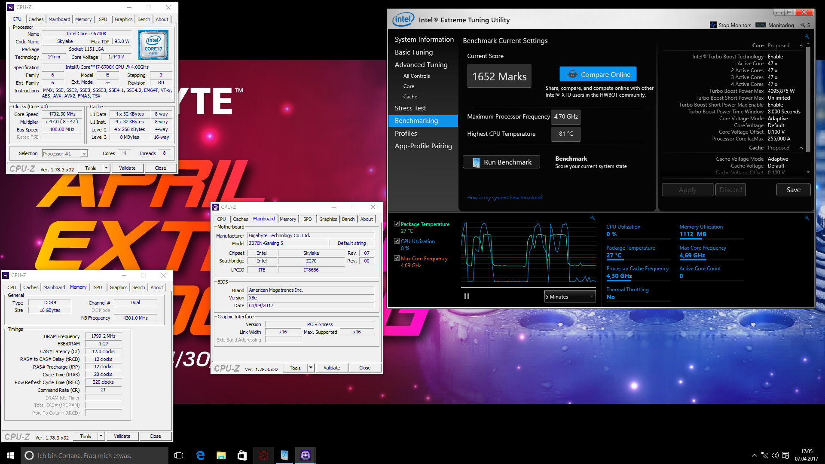The width and height of the screenshot is (825, 464).
Task: Pause the XTU monitoring graph
Action: click(467, 296)
